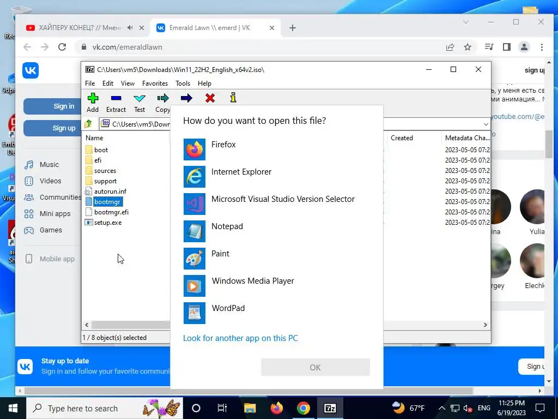Viewport: 558px width, 419px height.
Task: Click the Chrome address bar URL
Action: click(128, 47)
